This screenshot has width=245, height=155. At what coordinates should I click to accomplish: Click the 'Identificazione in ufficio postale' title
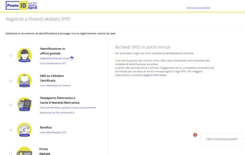[53, 51]
